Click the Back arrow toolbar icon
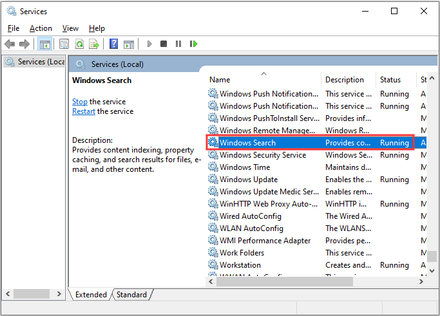This screenshot has width=440, height=316. 10,44
